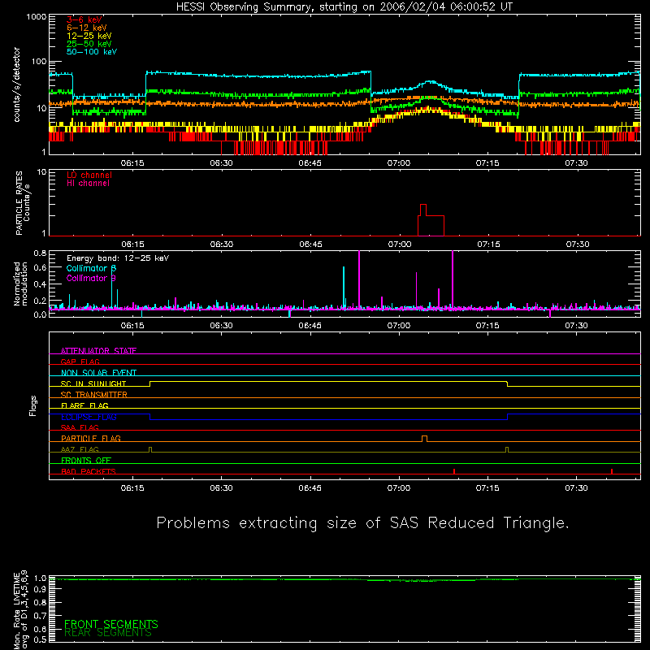Screen dimensions: 650x650
Task: Select the NON SOLAR EVENT flag label
Action: (98, 373)
